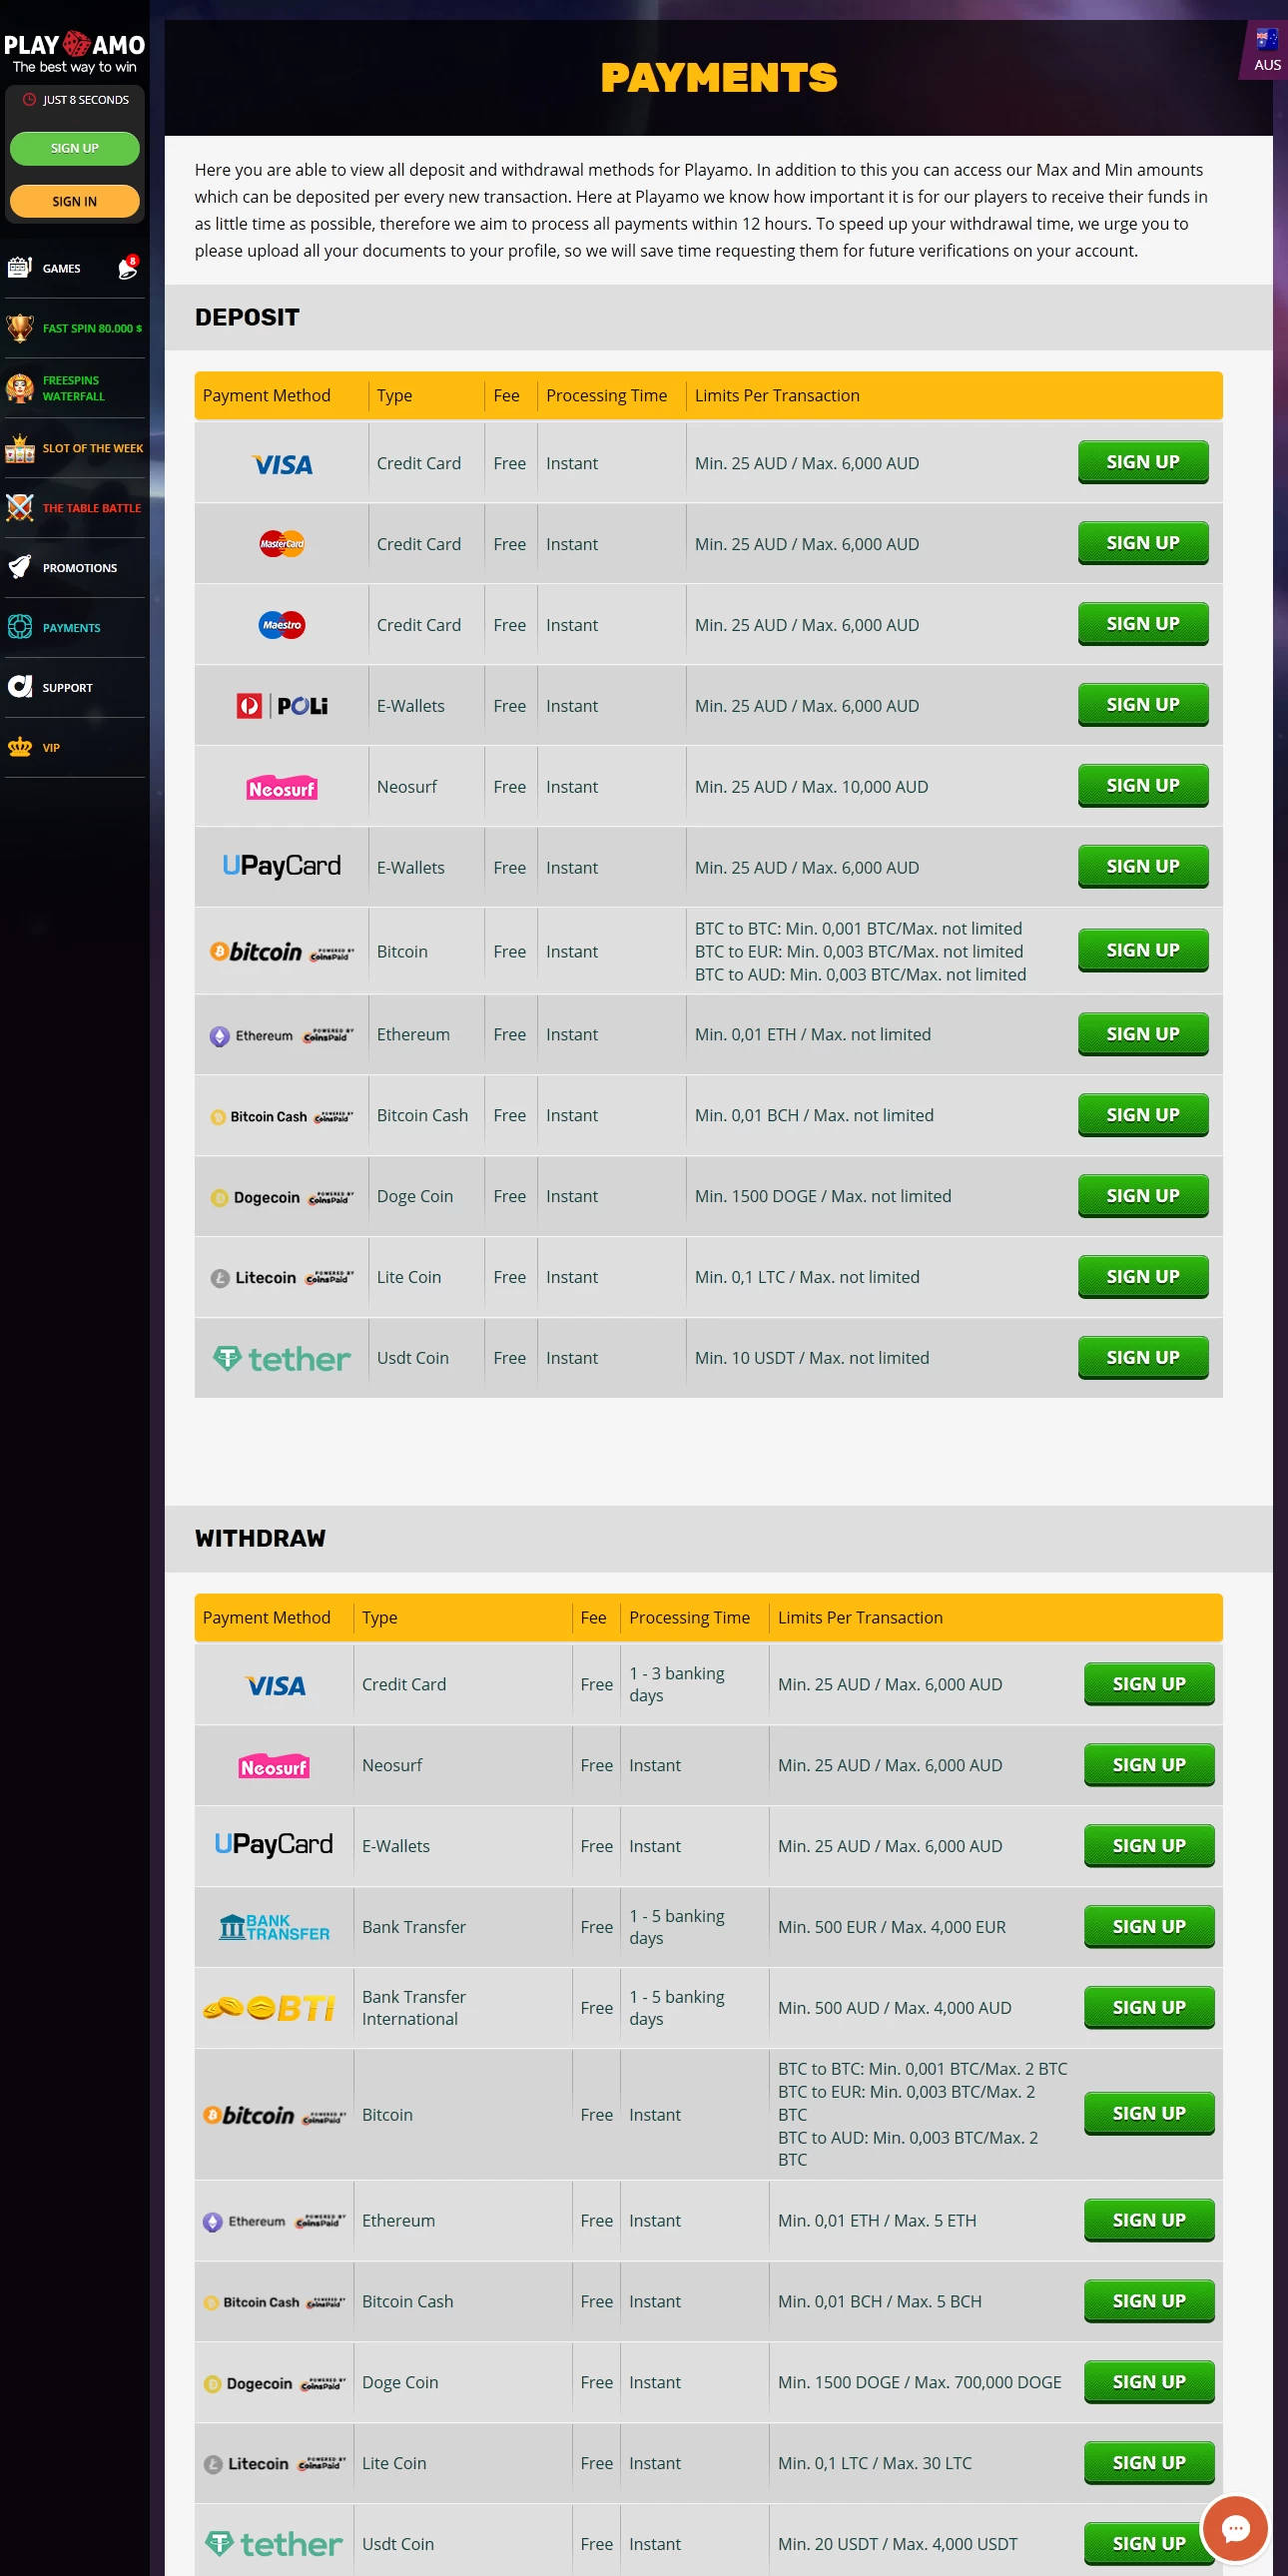Viewport: 1288px width, 2576px height.
Task: Open Support menu item
Action: (x=68, y=688)
